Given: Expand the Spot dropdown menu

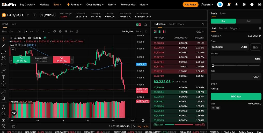Looking at the screenshot, I should point(57,4).
